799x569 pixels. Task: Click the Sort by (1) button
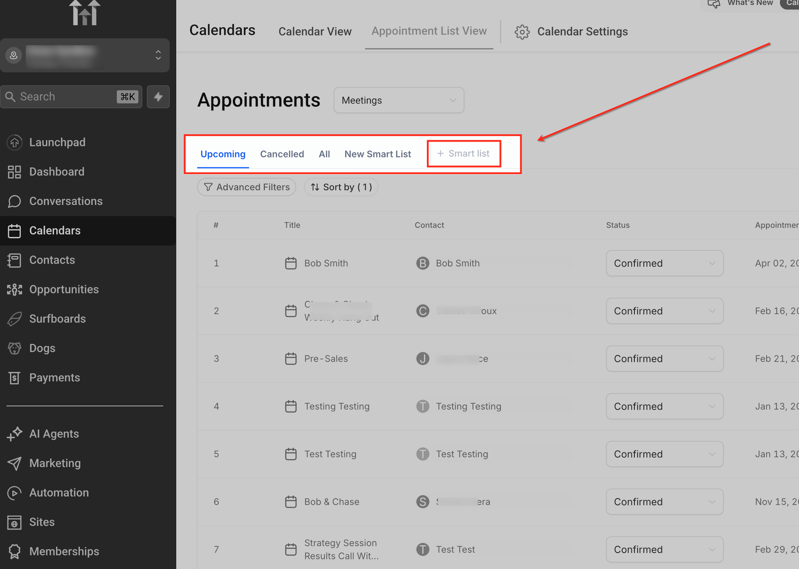[x=341, y=187]
